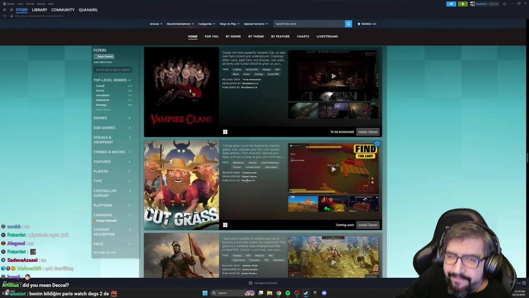Open the Games menu
This screenshot has width=529, height=298.
tap(41, 4)
